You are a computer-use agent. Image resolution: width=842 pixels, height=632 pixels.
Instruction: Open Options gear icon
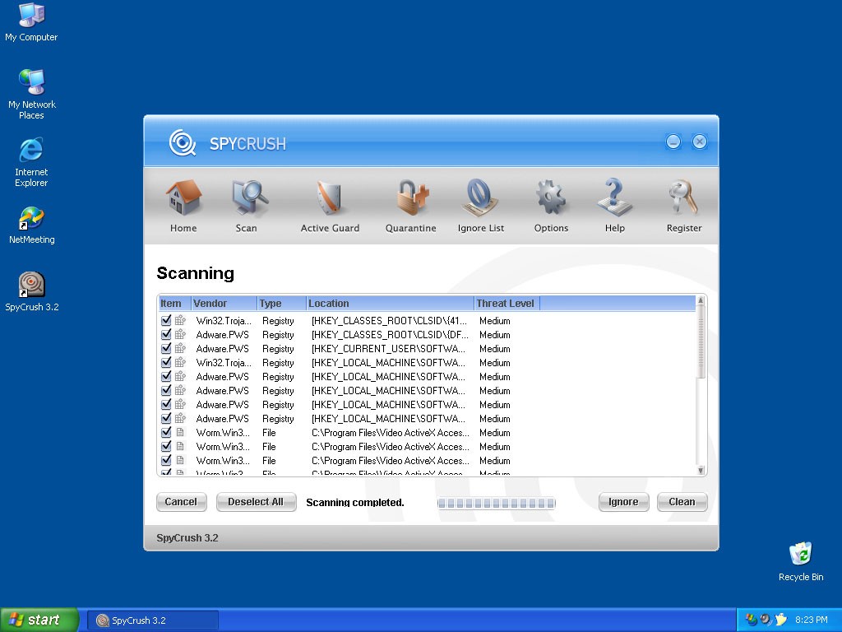coord(551,200)
